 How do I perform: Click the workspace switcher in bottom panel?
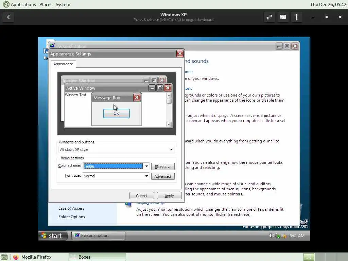(326, 257)
